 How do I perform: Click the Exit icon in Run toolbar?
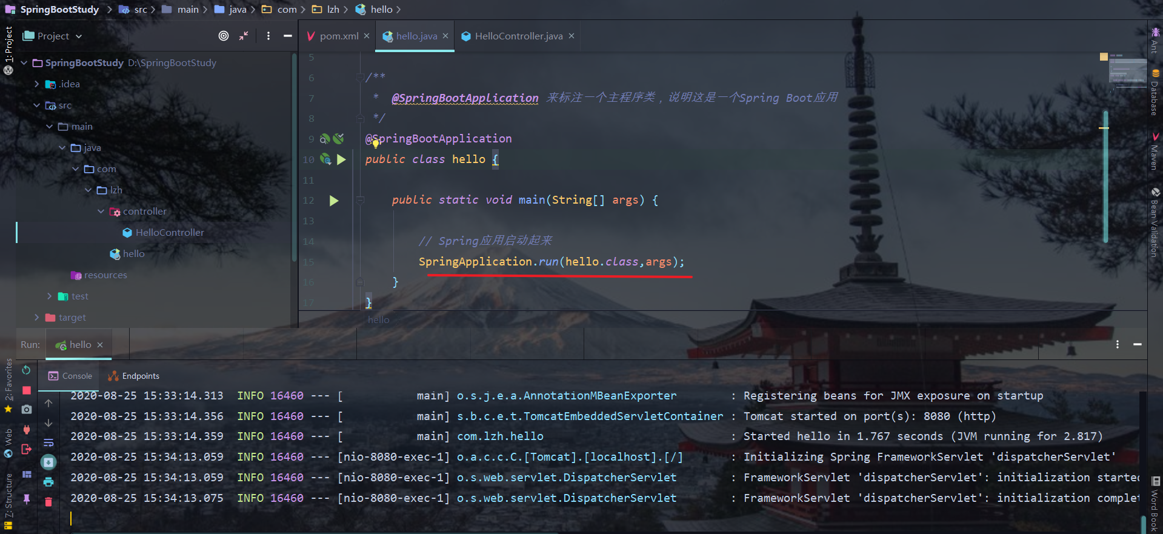pyautogui.click(x=26, y=450)
